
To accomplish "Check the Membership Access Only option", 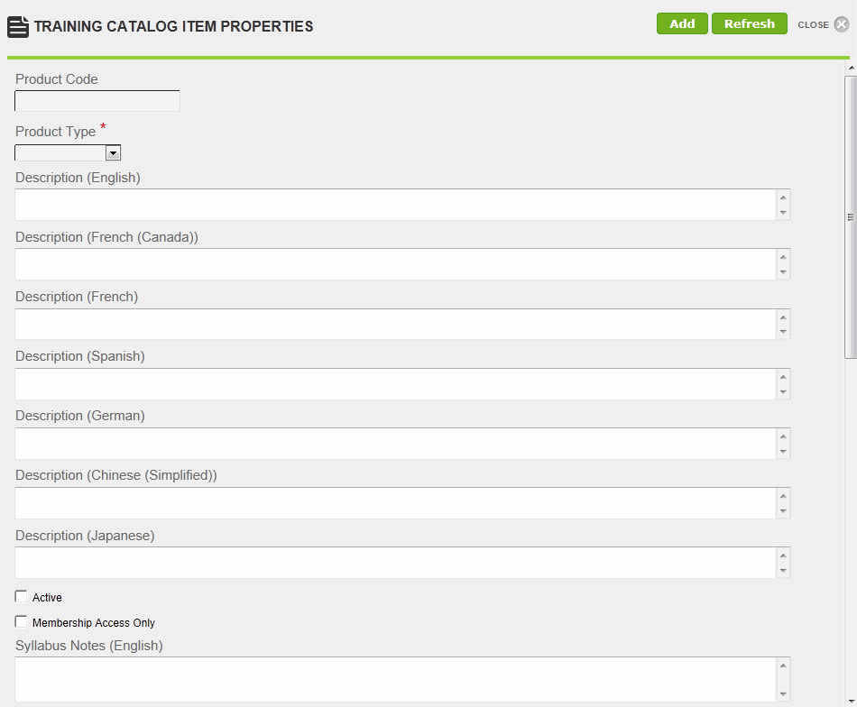I will (x=21, y=621).
